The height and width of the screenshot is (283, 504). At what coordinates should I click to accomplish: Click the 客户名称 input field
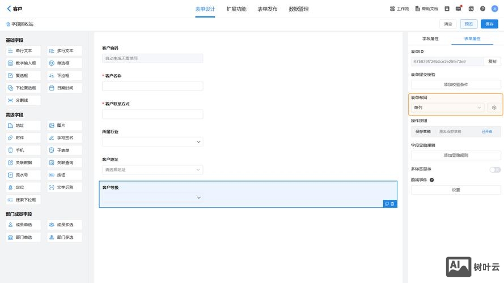coord(153,86)
